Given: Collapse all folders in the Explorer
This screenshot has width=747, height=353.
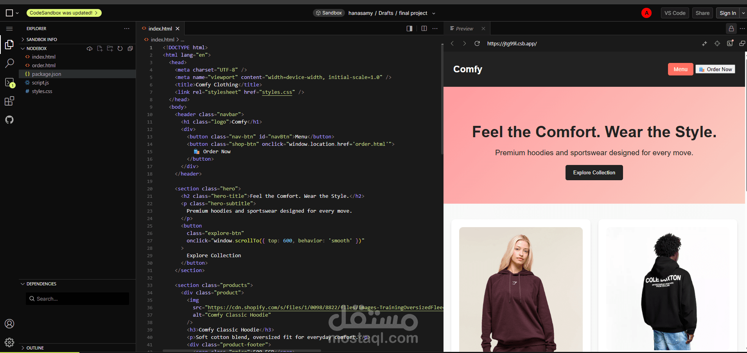Looking at the screenshot, I should click(x=130, y=48).
